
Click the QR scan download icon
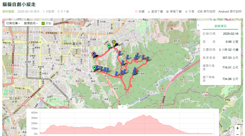tap(167, 12)
